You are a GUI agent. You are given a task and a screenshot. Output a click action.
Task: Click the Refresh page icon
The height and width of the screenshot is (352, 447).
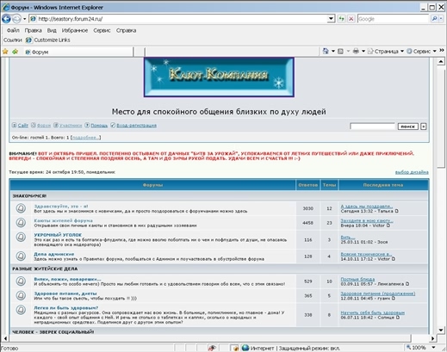pos(341,19)
